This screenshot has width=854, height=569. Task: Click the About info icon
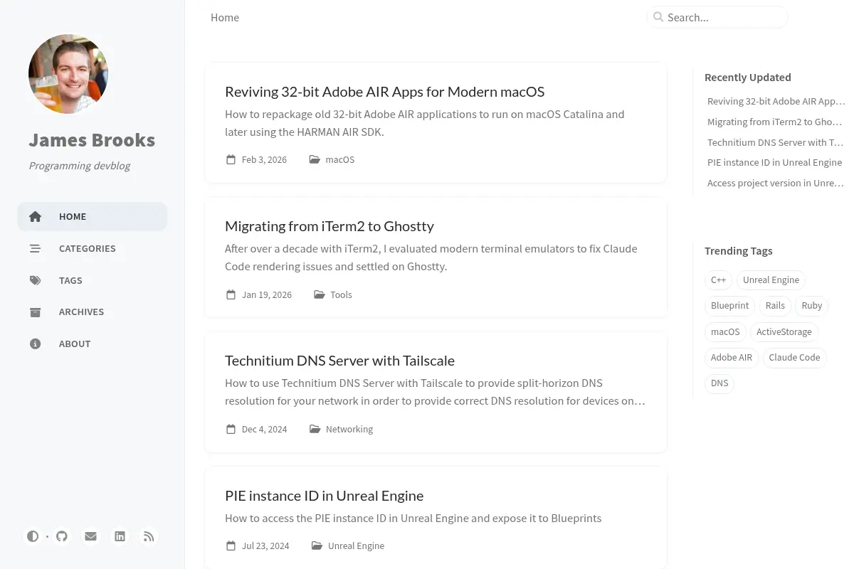click(35, 344)
